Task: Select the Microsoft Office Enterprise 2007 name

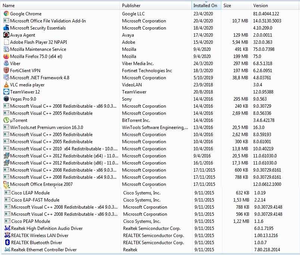Action: (x=41, y=184)
